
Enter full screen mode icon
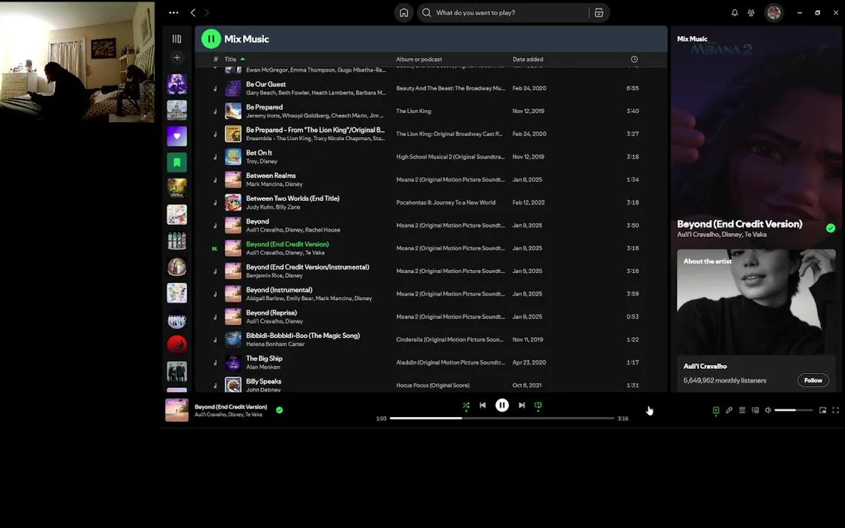tap(835, 410)
